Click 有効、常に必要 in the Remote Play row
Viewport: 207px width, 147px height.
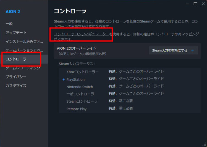click(121, 108)
